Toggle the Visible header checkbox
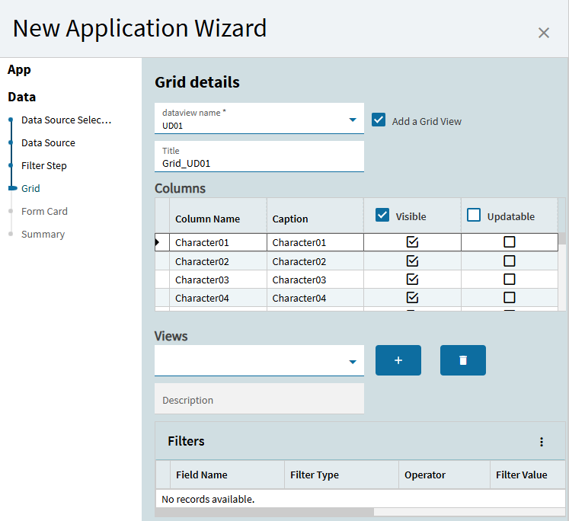 pyautogui.click(x=382, y=215)
